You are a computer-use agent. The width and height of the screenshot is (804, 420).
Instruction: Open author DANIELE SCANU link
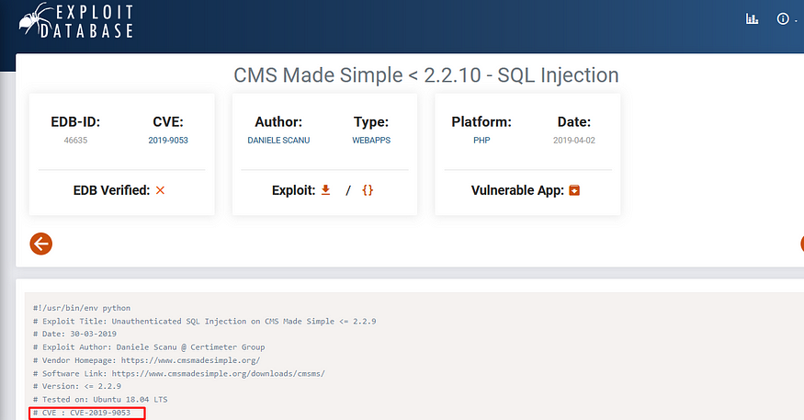(278, 140)
